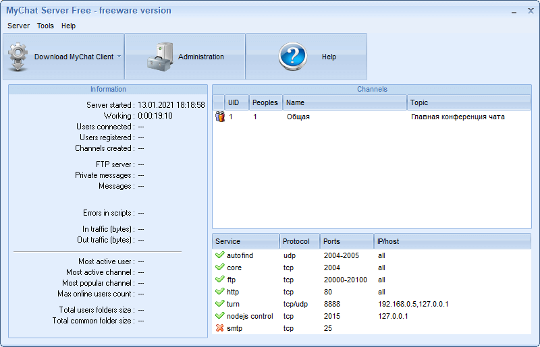540x347 pixels.
Task: Click the Administration toolbox server icon
Action: [x=161, y=57]
